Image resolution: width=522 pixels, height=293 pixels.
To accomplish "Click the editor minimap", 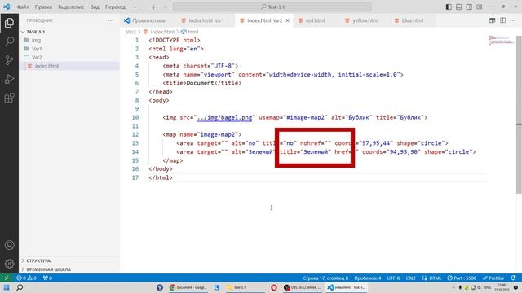I will (500, 40).
